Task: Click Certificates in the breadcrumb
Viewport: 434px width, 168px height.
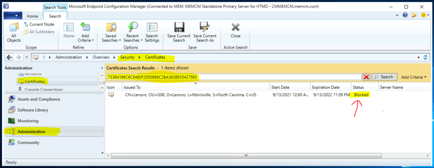Action: pos(155,57)
